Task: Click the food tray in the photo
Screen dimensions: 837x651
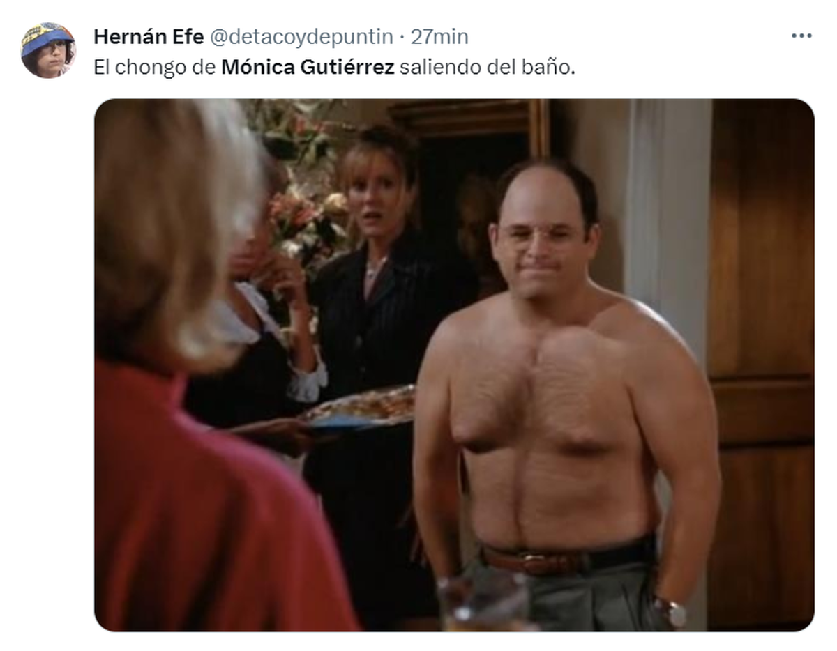Action: point(359,406)
